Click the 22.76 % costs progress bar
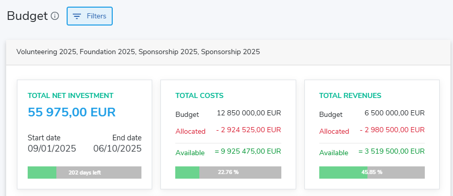The image size is (453, 196). [228, 173]
